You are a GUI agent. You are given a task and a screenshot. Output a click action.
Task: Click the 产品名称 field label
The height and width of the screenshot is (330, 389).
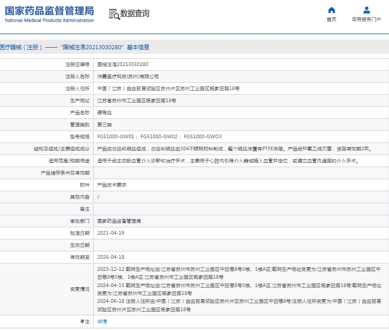tap(80, 113)
